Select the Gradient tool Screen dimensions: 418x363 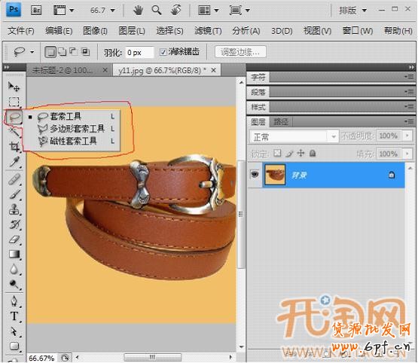14,254
